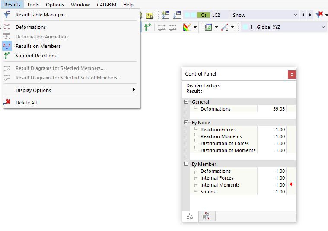Collapse the By Node section
328x231 pixels.
pos(186,123)
